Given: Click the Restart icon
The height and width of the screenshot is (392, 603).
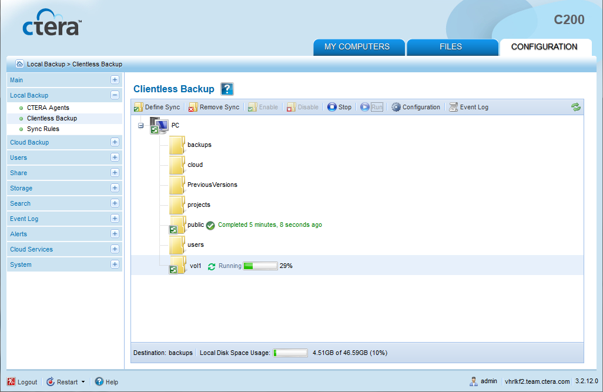Looking at the screenshot, I should (51, 381).
